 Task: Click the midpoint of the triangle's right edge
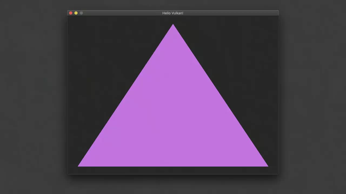[220, 95]
